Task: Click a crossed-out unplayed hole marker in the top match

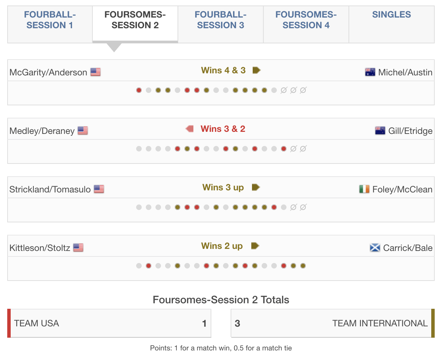Action: click(x=283, y=90)
